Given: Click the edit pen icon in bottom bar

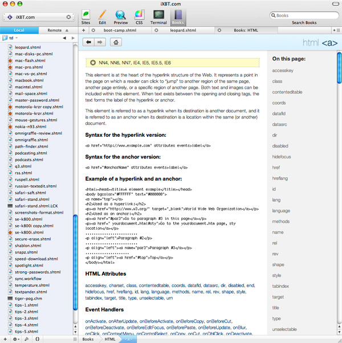Looking at the screenshot, I should click(26, 339).
